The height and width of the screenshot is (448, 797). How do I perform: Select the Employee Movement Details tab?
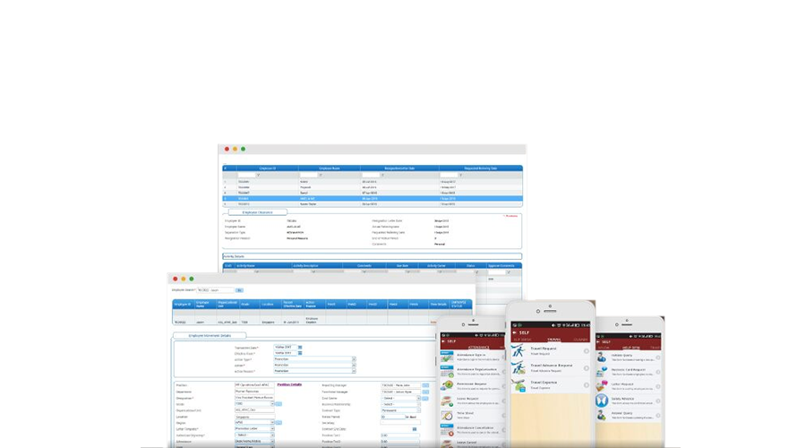pos(210,336)
